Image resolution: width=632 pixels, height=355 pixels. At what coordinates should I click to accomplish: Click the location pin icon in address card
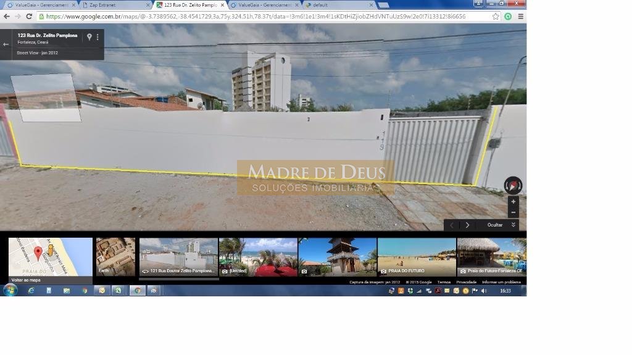[89, 37]
